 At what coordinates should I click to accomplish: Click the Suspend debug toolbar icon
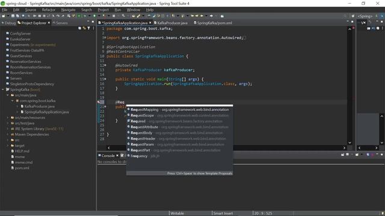click(x=40, y=16)
